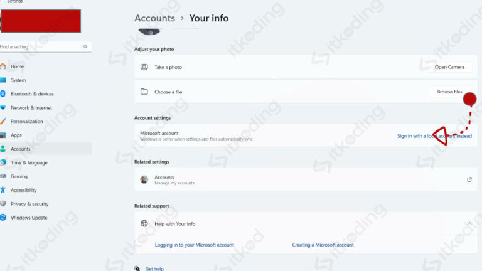The height and width of the screenshot is (271, 482).
Task: Click Sign in with a local account instead
Action: (434, 136)
